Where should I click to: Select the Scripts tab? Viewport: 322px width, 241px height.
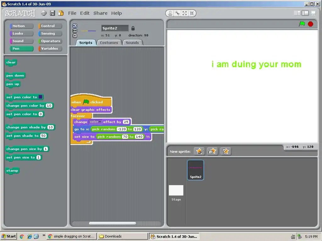pyautogui.click(x=86, y=43)
